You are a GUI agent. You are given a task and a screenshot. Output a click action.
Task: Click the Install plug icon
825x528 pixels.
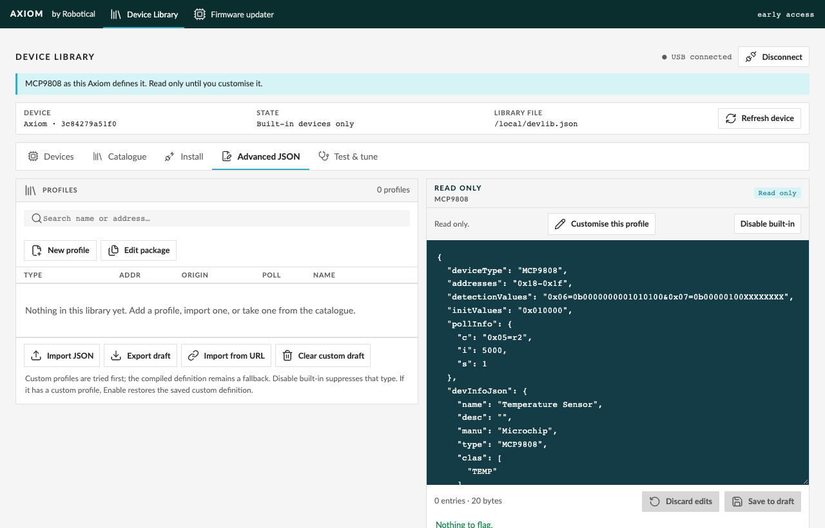[x=170, y=156]
